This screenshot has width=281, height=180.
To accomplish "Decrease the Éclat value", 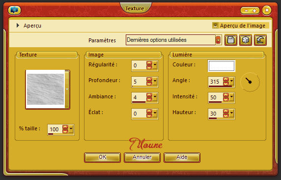I will tap(149, 116).
